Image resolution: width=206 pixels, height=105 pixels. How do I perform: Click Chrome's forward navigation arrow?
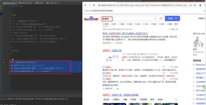[90, 5]
